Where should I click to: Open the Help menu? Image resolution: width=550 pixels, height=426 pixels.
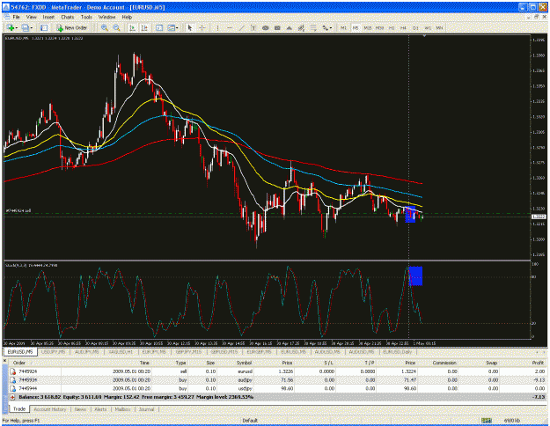[127, 17]
